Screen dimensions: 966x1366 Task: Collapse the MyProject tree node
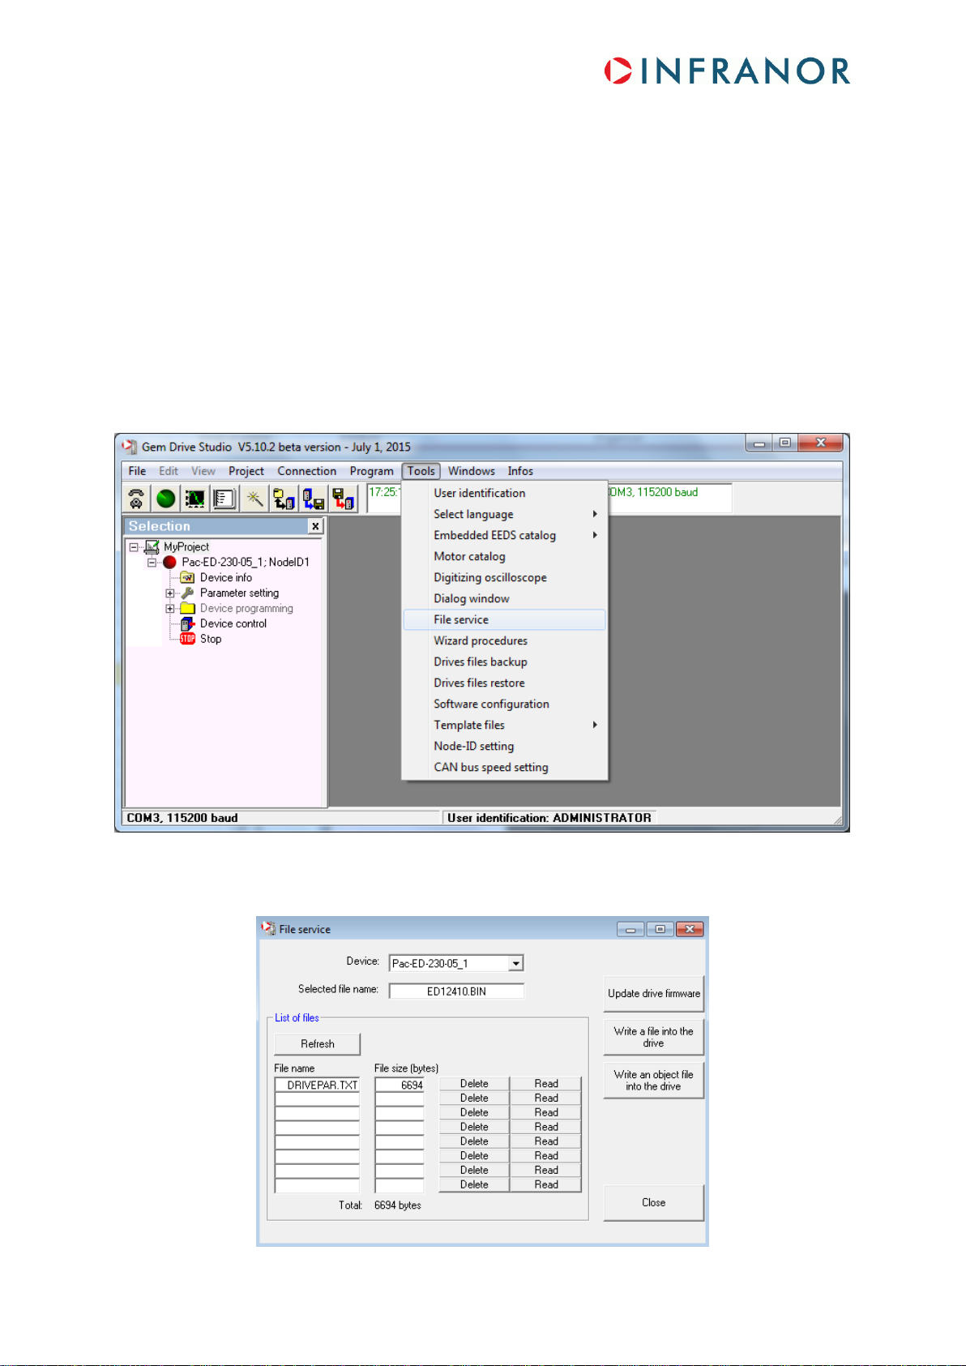coord(134,547)
